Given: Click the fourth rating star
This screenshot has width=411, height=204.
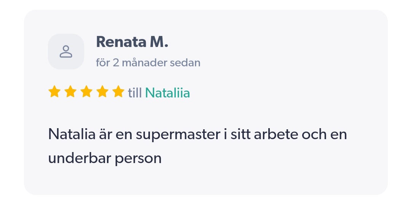Looking at the screenshot, I should (x=103, y=92).
